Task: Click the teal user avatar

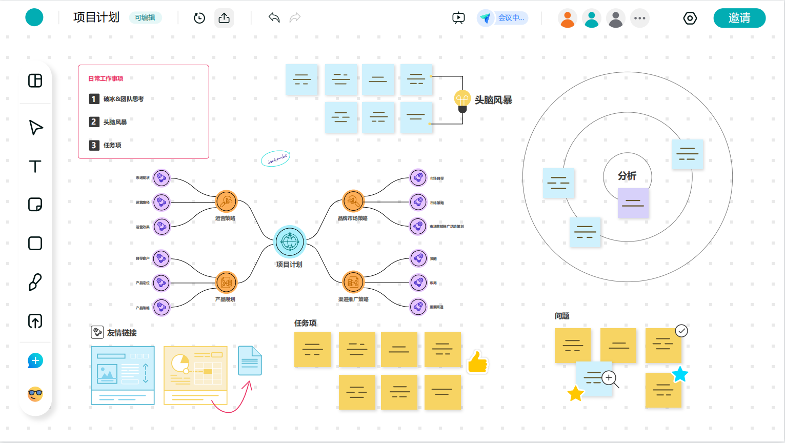Action: pos(592,18)
